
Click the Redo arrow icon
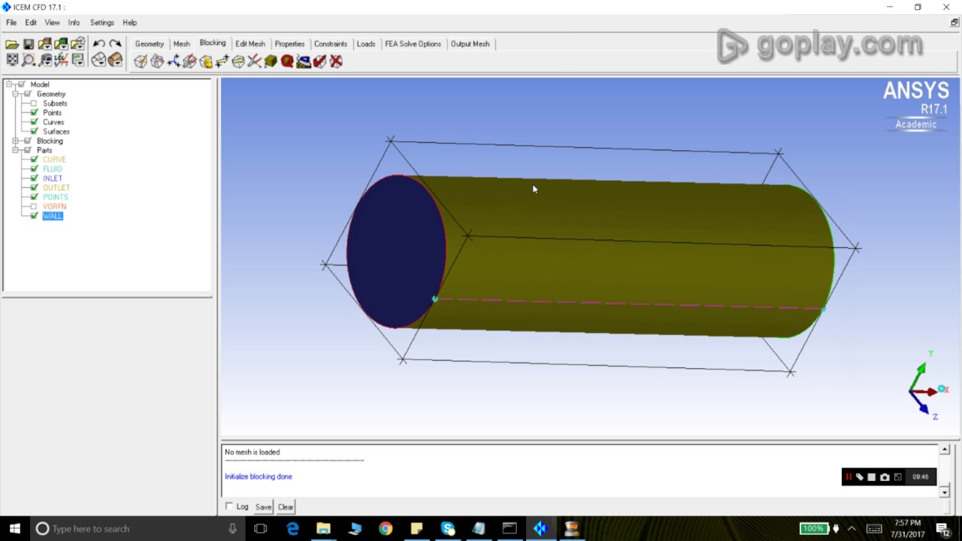coord(115,44)
